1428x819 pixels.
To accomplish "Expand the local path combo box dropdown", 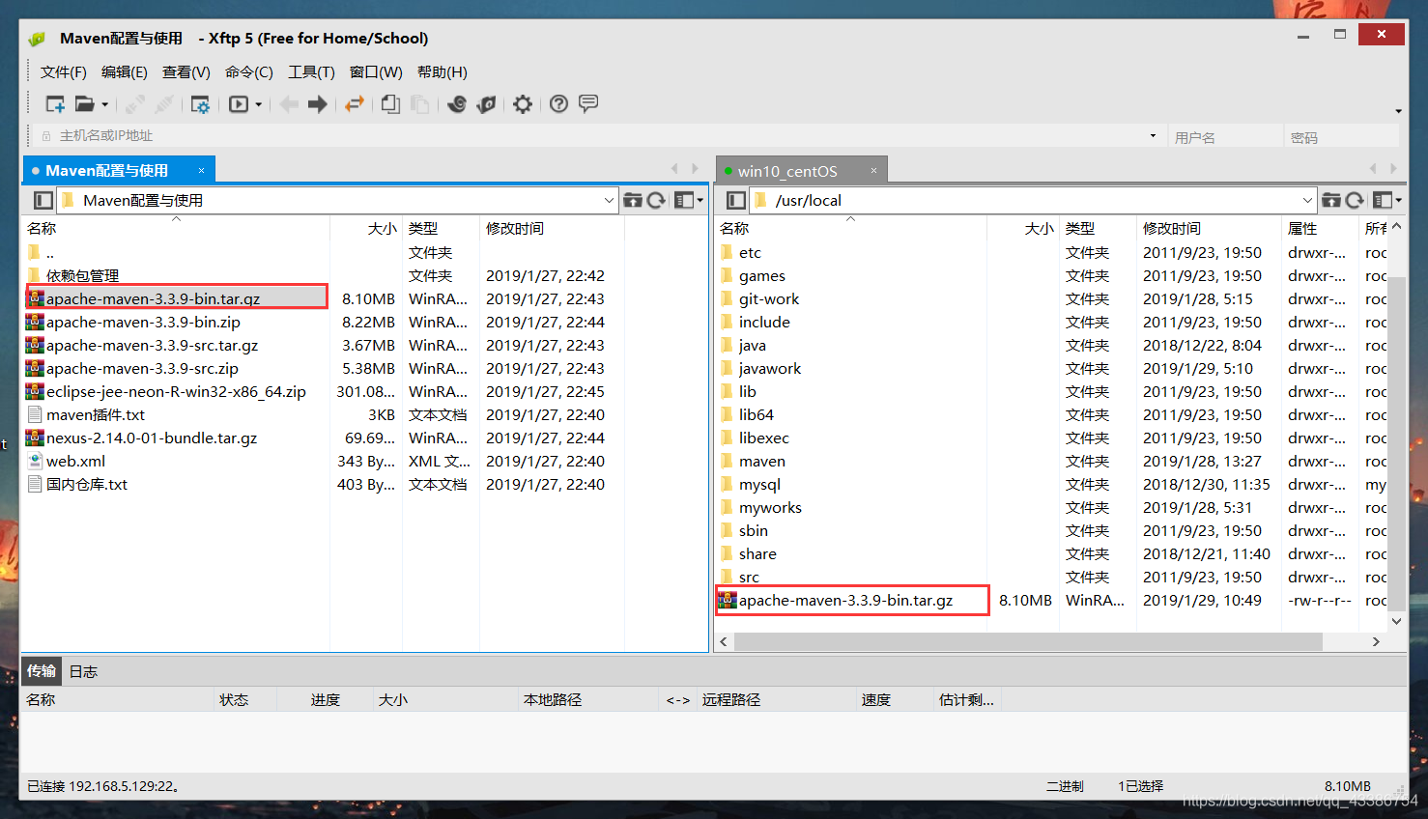I will (x=609, y=200).
